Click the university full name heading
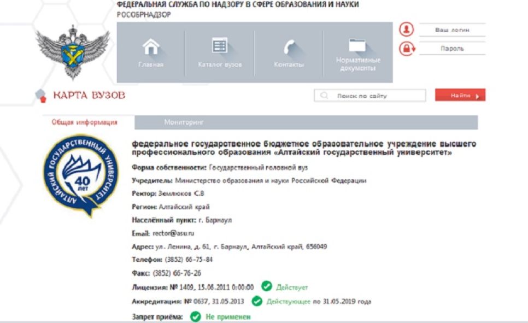528x323 pixels. pyautogui.click(x=304, y=148)
